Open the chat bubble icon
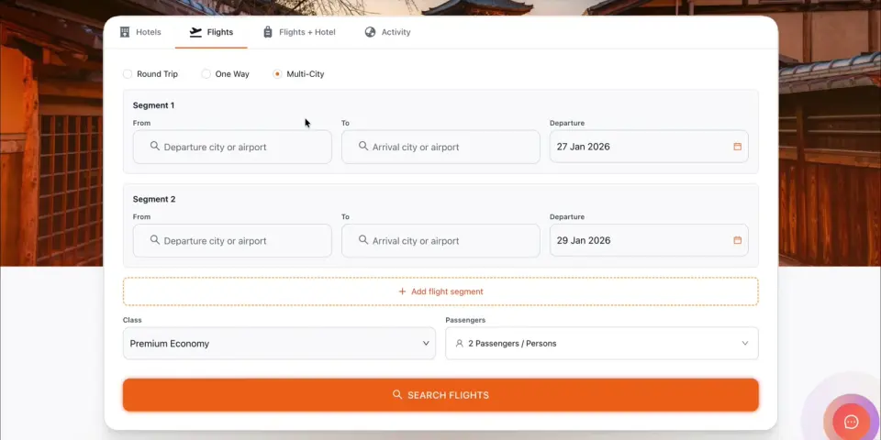Viewport: 881px width, 440px height. coord(852,422)
